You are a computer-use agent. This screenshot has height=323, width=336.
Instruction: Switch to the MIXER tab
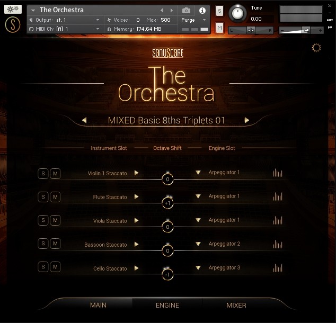236,305
